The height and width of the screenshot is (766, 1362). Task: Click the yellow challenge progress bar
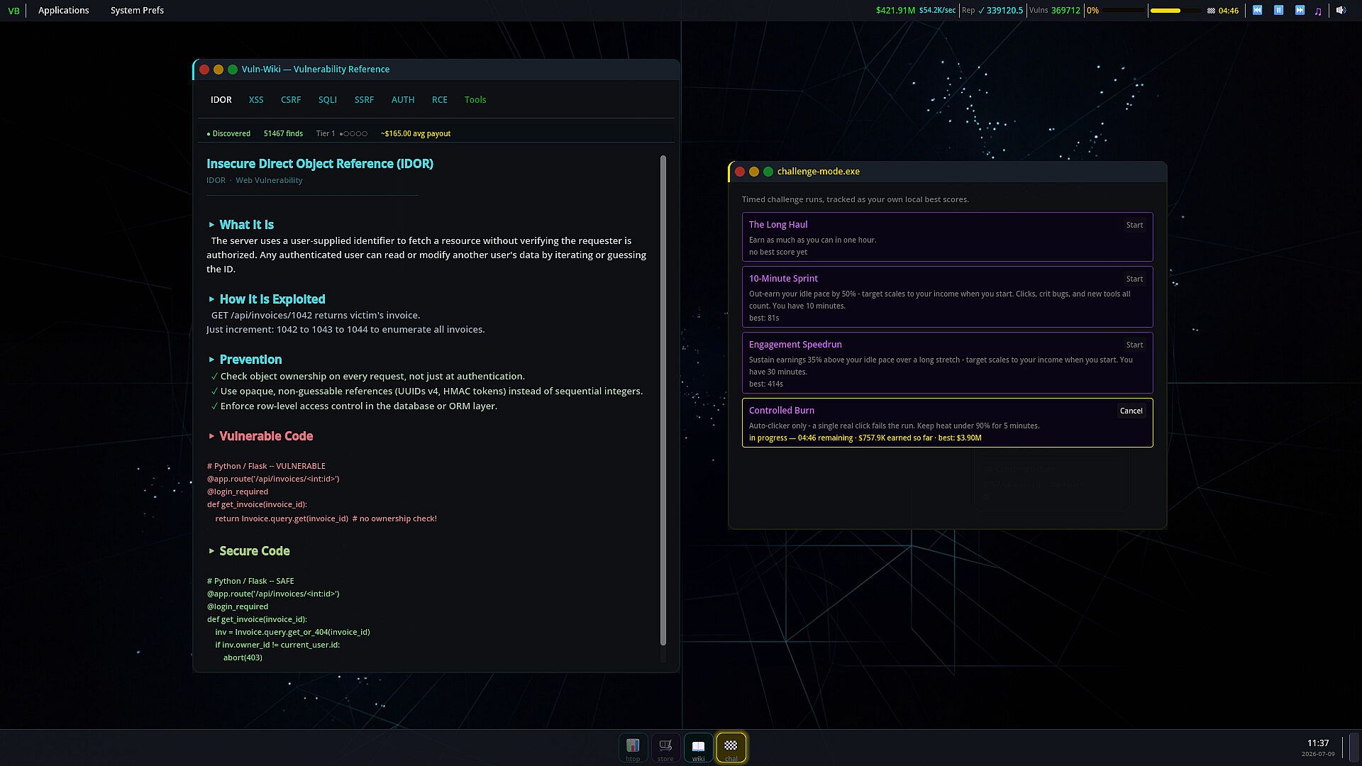tap(1175, 11)
